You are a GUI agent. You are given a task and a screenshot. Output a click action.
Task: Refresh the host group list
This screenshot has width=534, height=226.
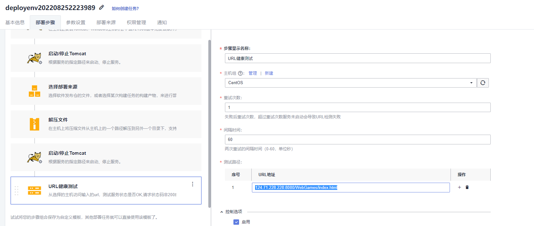[483, 83]
